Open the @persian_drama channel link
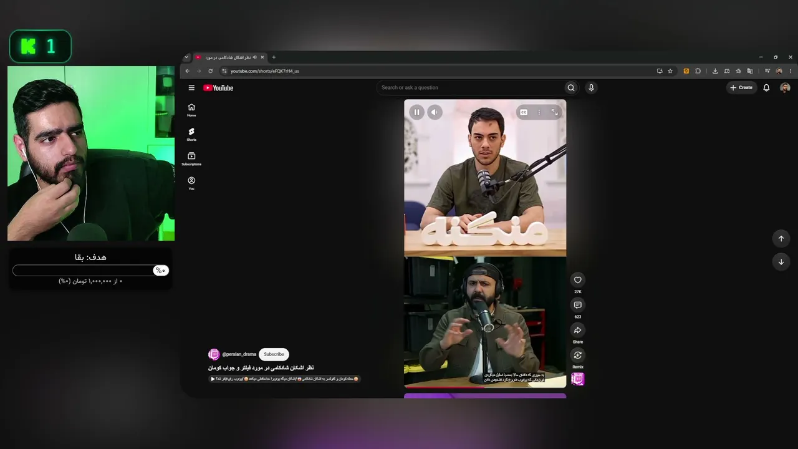 (x=239, y=354)
